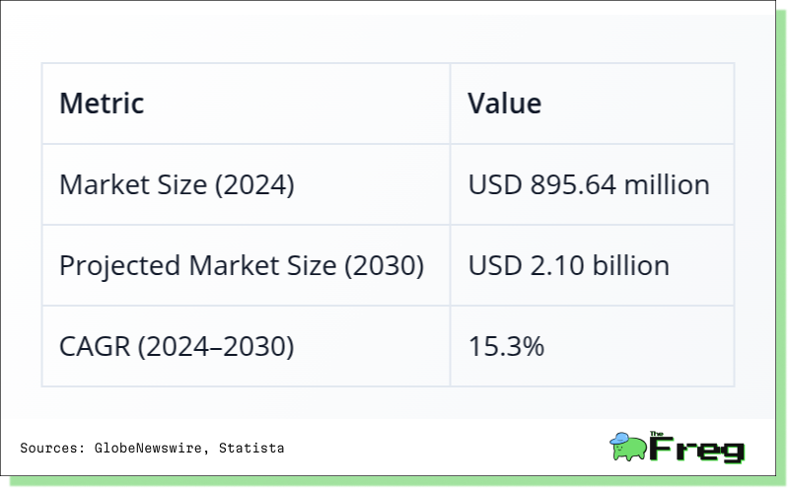Click the USD 2.10 billion value
This screenshot has height=488, width=788.
coord(569,265)
